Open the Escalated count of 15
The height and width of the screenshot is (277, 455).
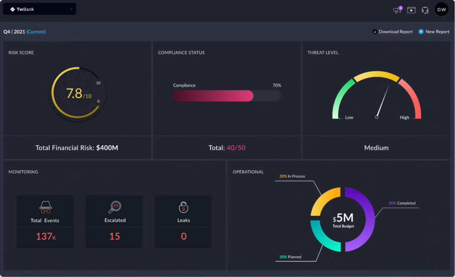(115, 237)
